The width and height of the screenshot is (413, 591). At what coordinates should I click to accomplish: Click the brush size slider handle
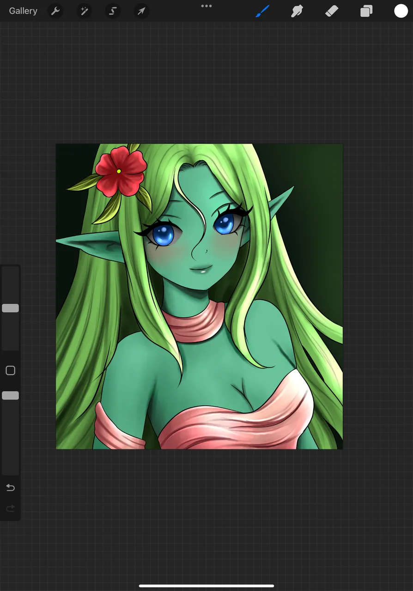coord(10,308)
